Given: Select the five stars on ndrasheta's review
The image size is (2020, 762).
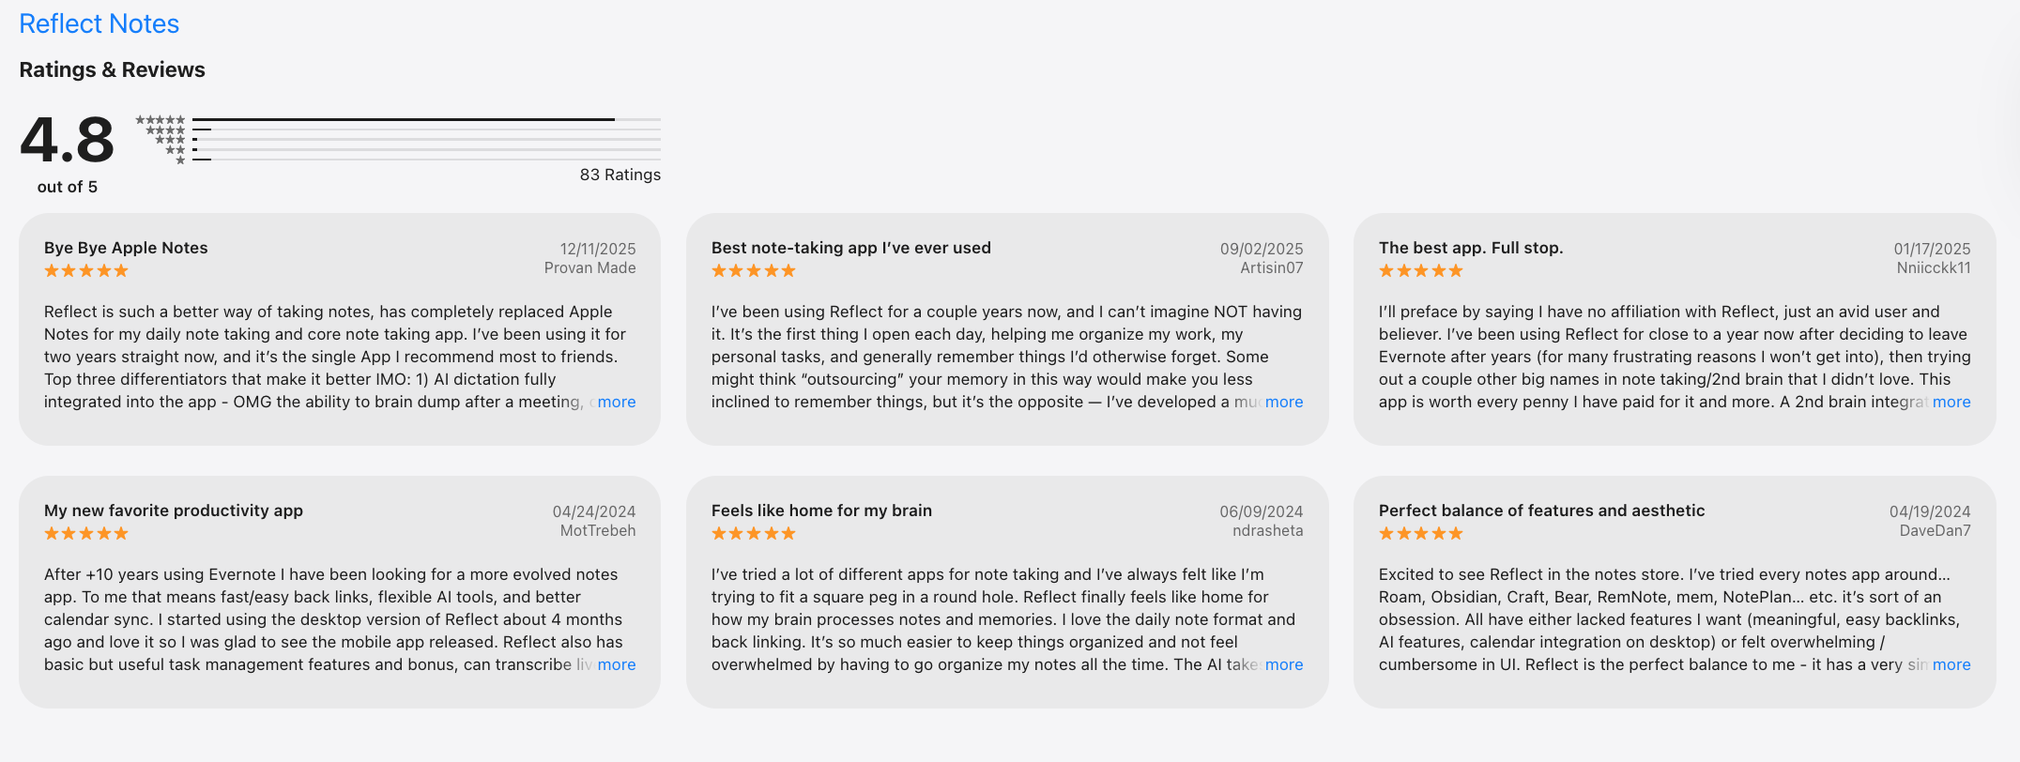Looking at the screenshot, I should click(x=753, y=533).
